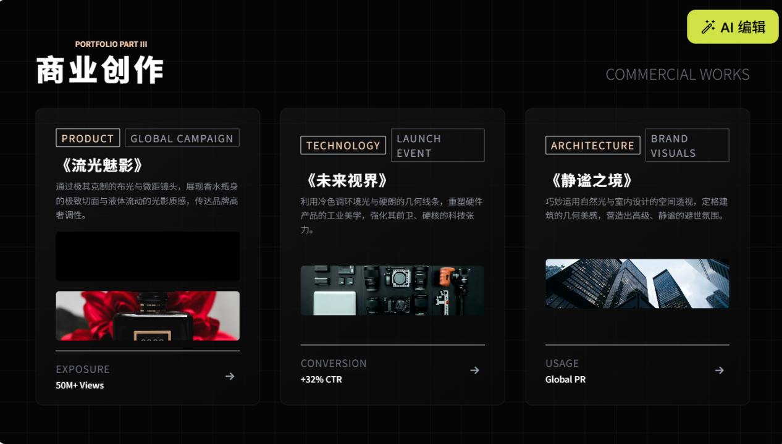782x444 pixels.
Task: Select the PRODUCT tag
Action: tap(88, 138)
